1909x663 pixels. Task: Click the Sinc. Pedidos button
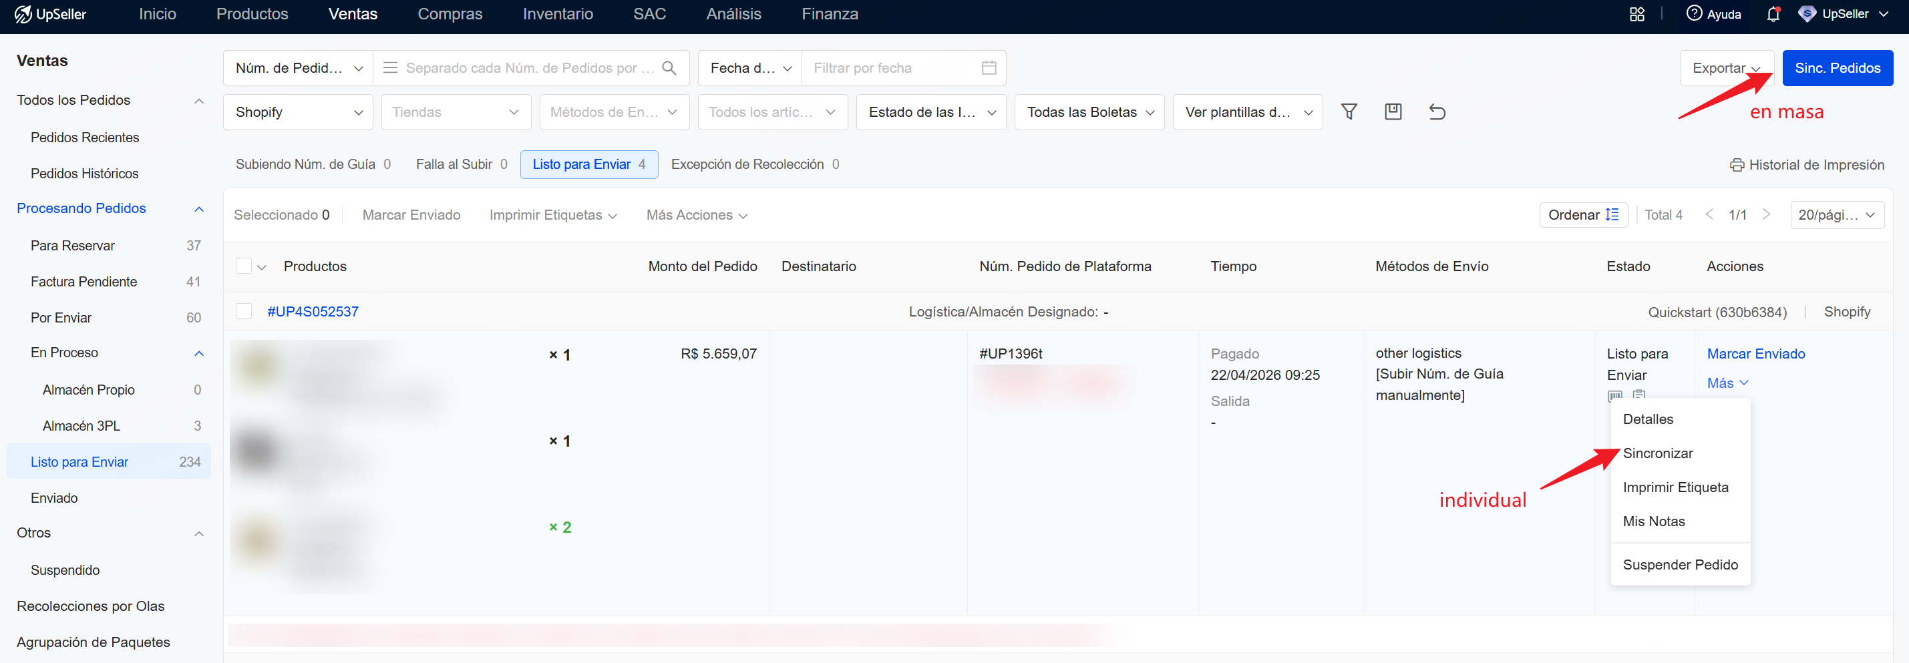point(1837,68)
